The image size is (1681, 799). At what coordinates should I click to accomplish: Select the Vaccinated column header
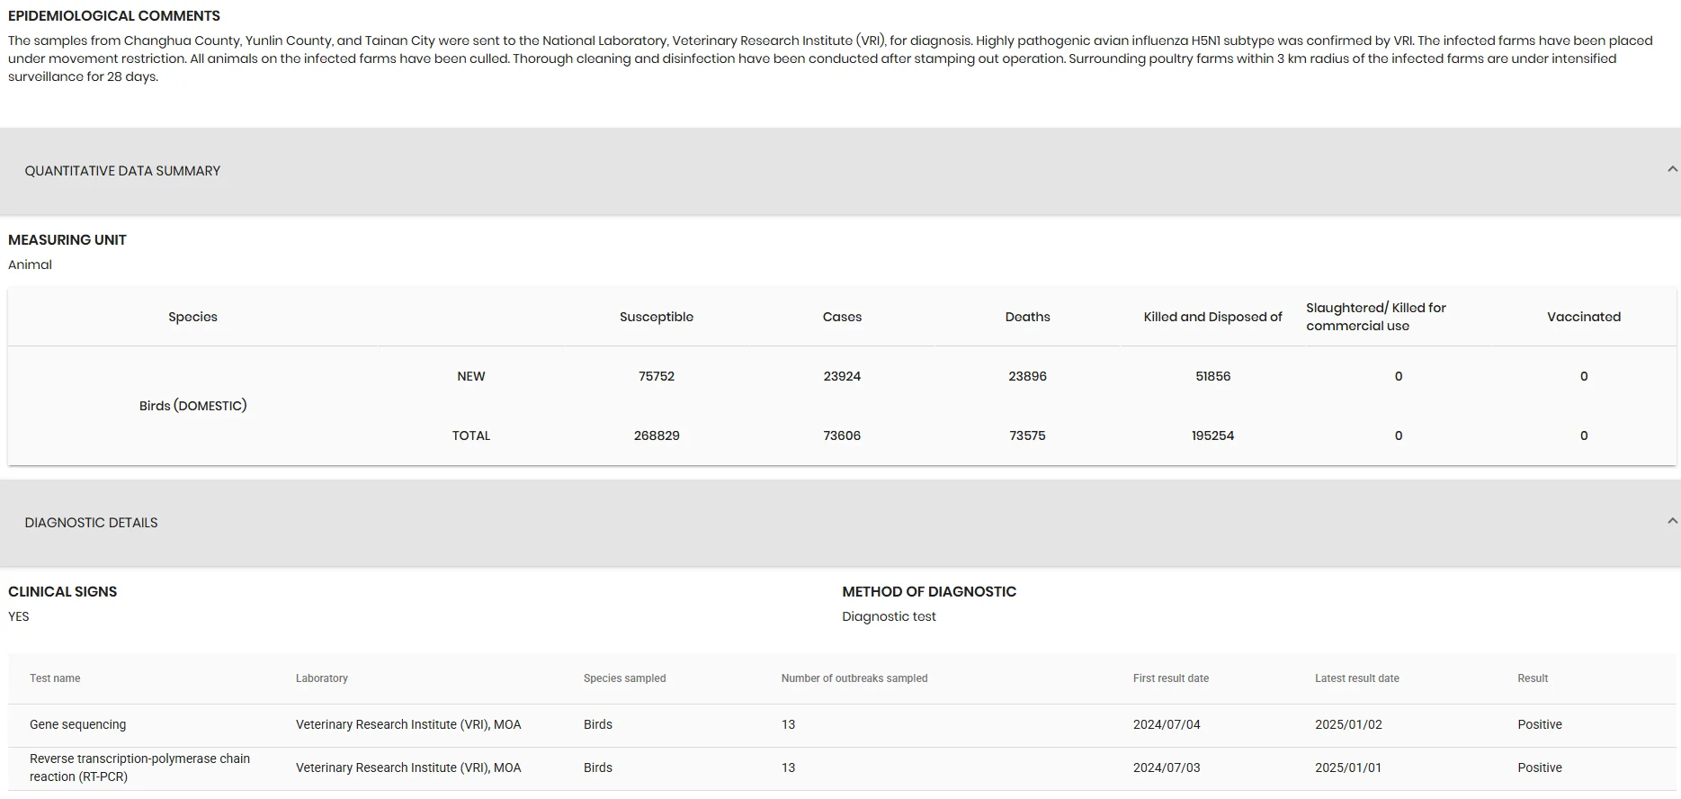1584,317
